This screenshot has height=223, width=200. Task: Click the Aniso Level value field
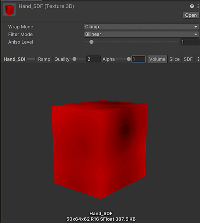pos(190,42)
